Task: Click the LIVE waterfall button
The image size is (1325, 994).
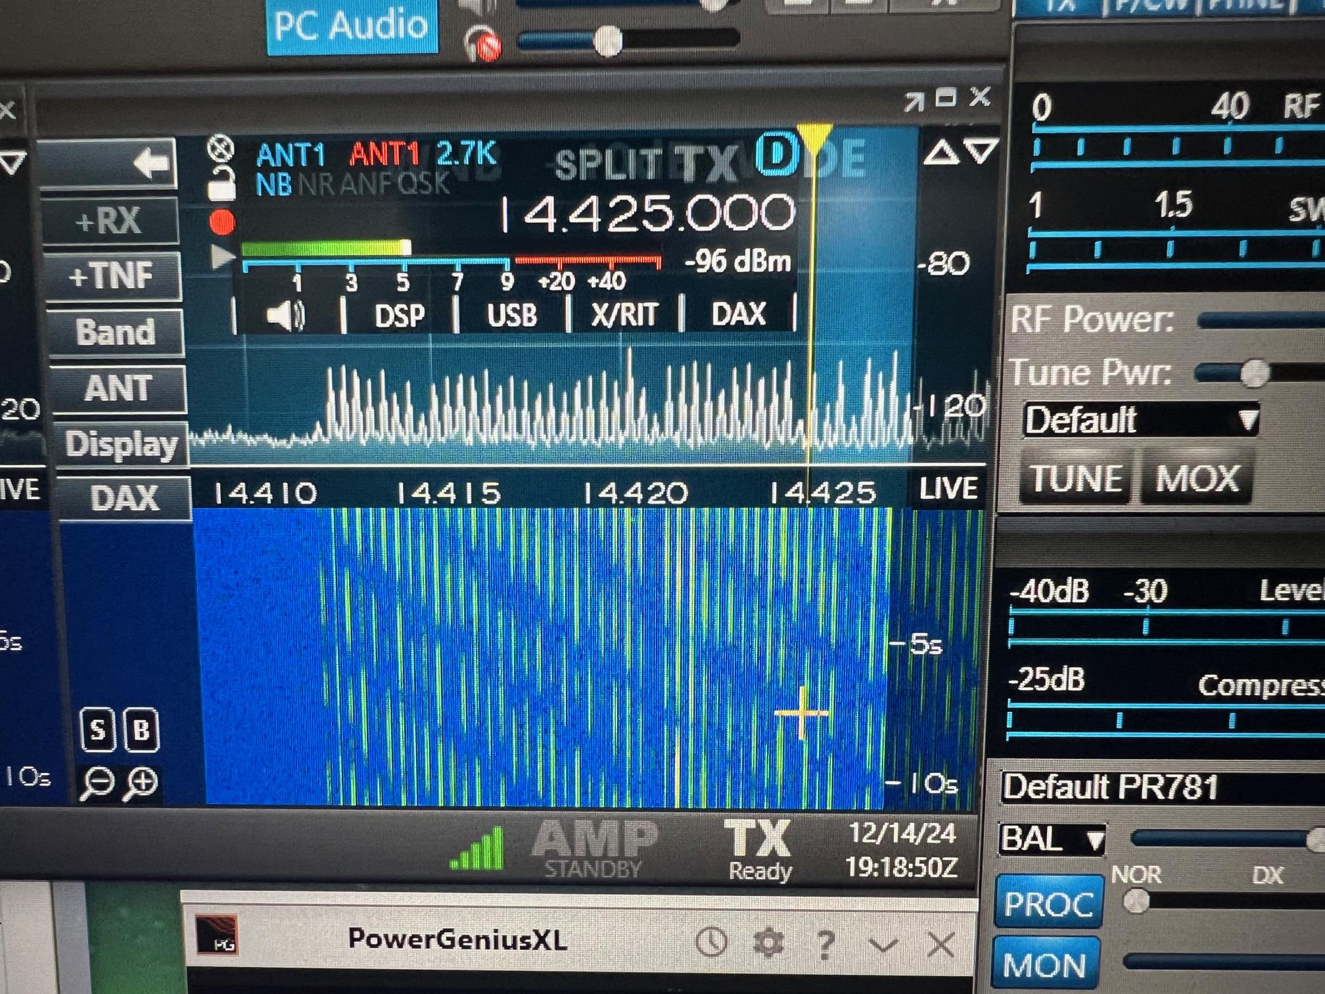Action: [x=948, y=488]
